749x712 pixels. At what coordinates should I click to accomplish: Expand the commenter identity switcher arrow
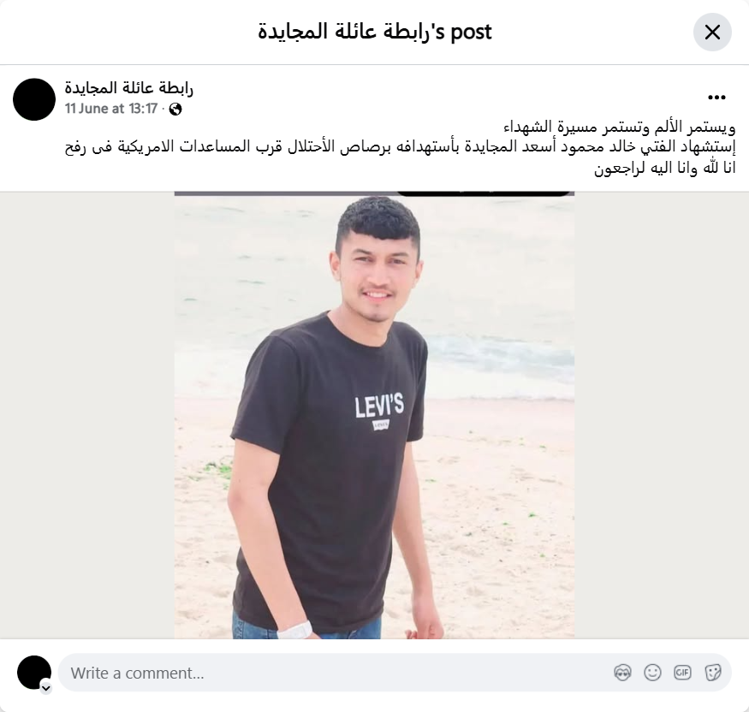[46, 688]
